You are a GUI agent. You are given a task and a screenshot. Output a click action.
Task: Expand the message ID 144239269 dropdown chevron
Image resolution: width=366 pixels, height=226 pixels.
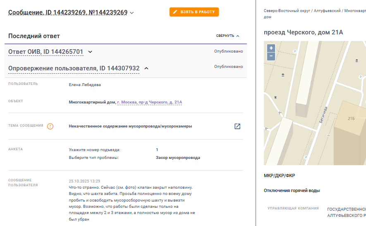pos(132,13)
